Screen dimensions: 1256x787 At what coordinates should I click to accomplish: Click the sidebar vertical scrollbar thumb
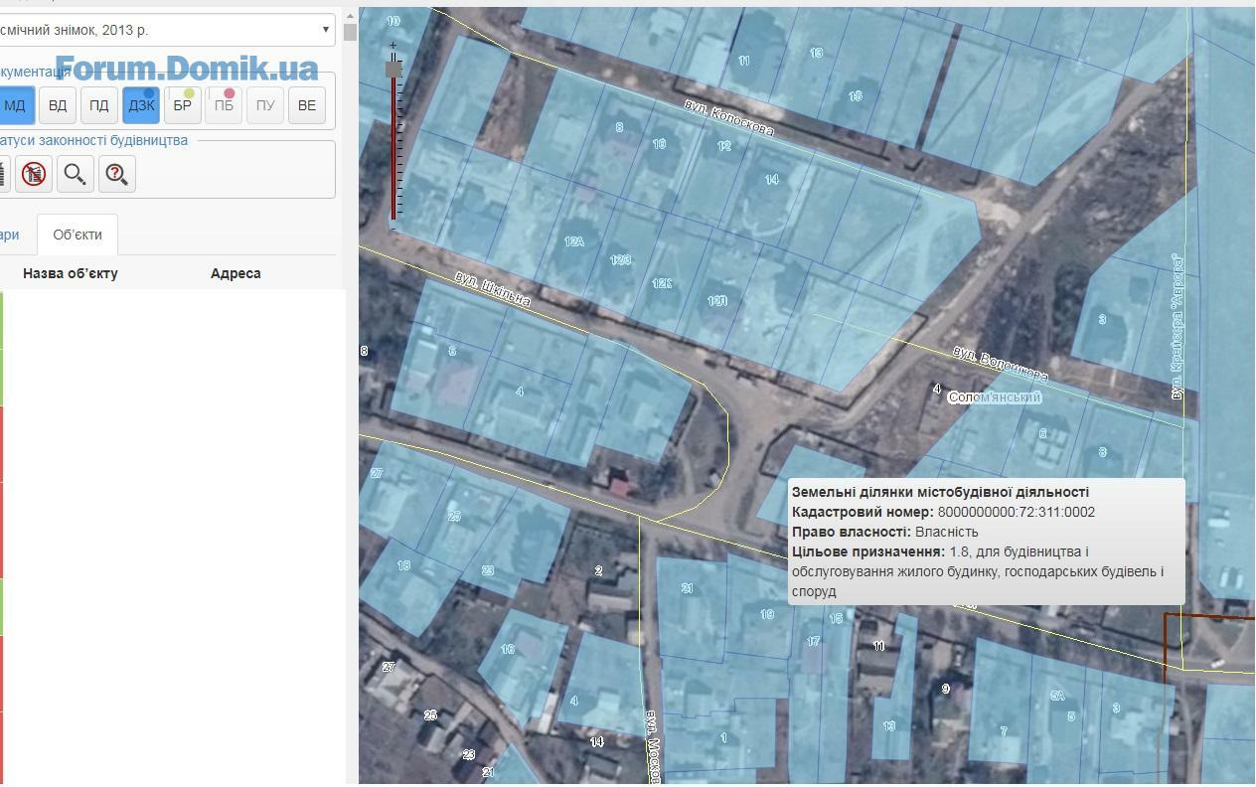coord(350,31)
